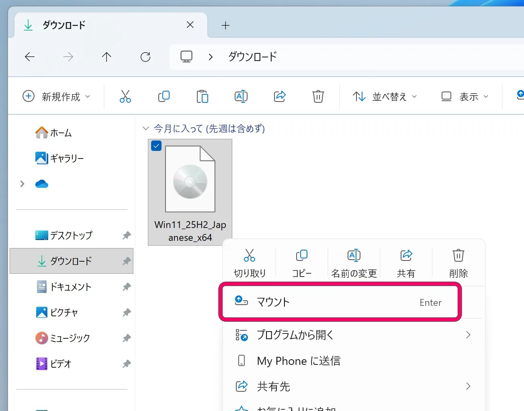
Task: Open ピクチャ in the sidebar
Action: point(72,312)
